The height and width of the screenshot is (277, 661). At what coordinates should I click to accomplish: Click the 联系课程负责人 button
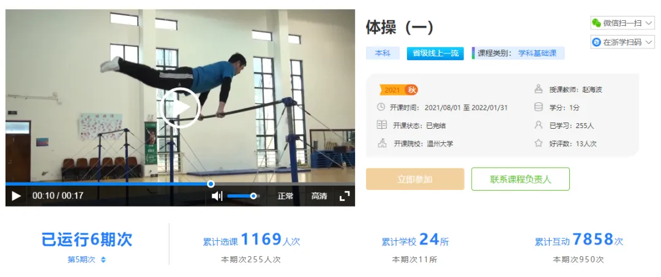coord(521,179)
